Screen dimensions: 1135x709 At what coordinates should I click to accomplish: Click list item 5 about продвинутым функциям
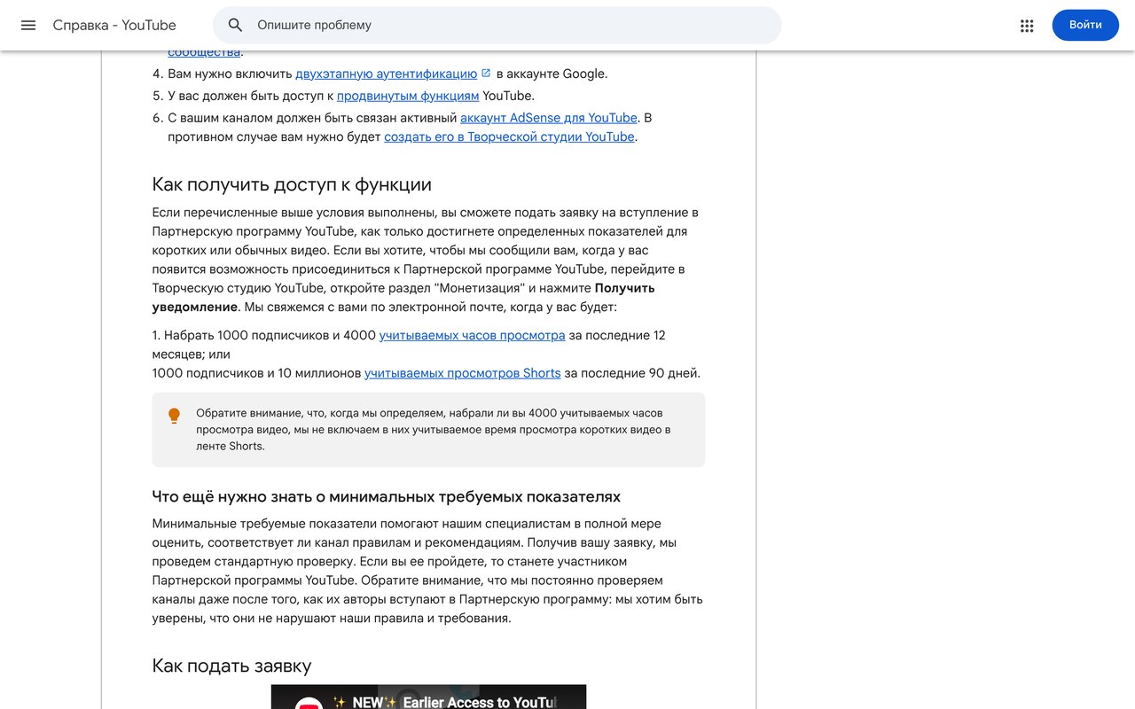[351, 96]
